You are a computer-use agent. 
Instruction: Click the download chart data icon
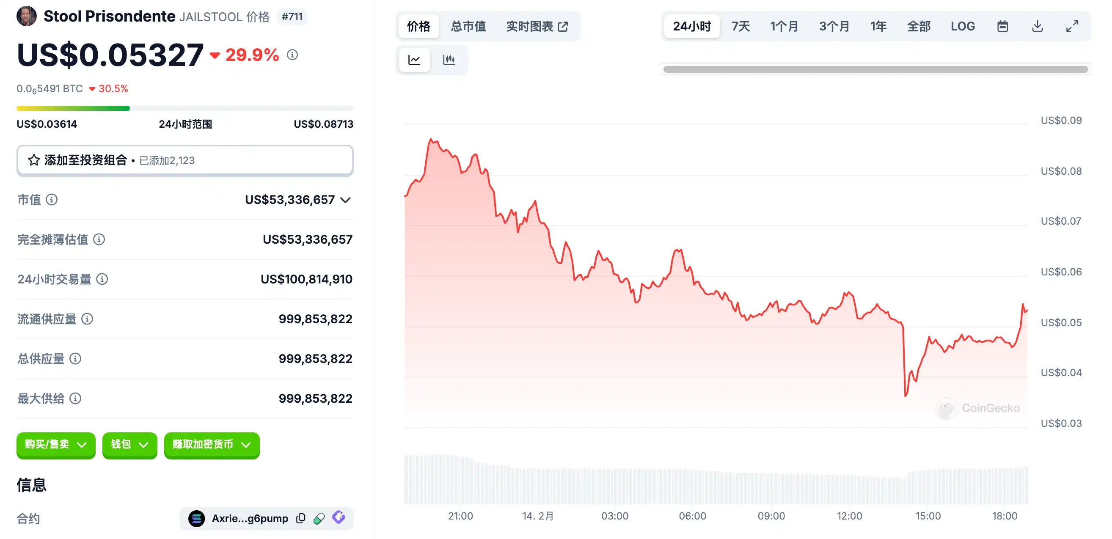(1038, 26)
